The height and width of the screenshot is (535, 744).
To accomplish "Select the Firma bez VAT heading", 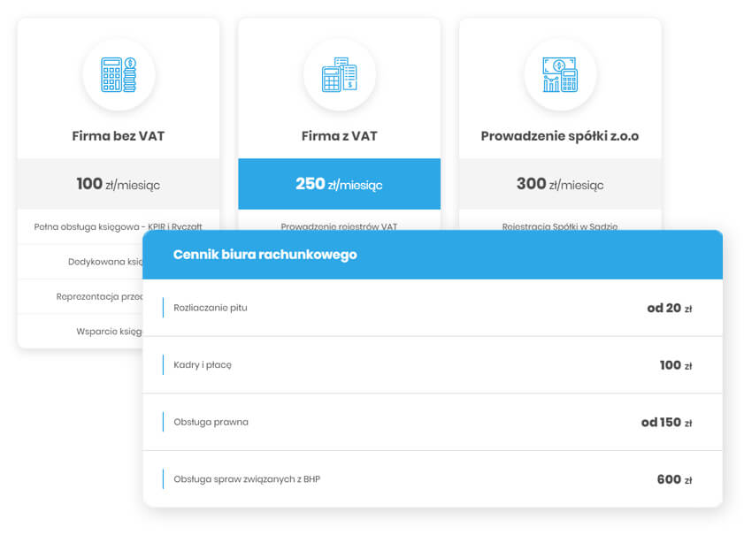I will point(119,136).
